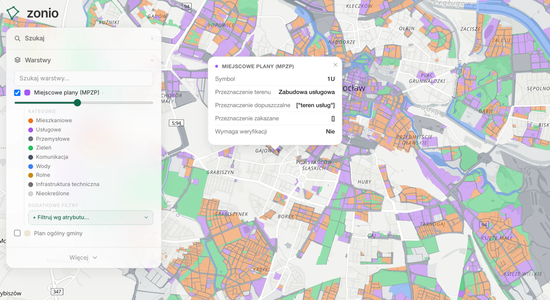Enable Plan ogólny gminy layer checkbox

17,233
